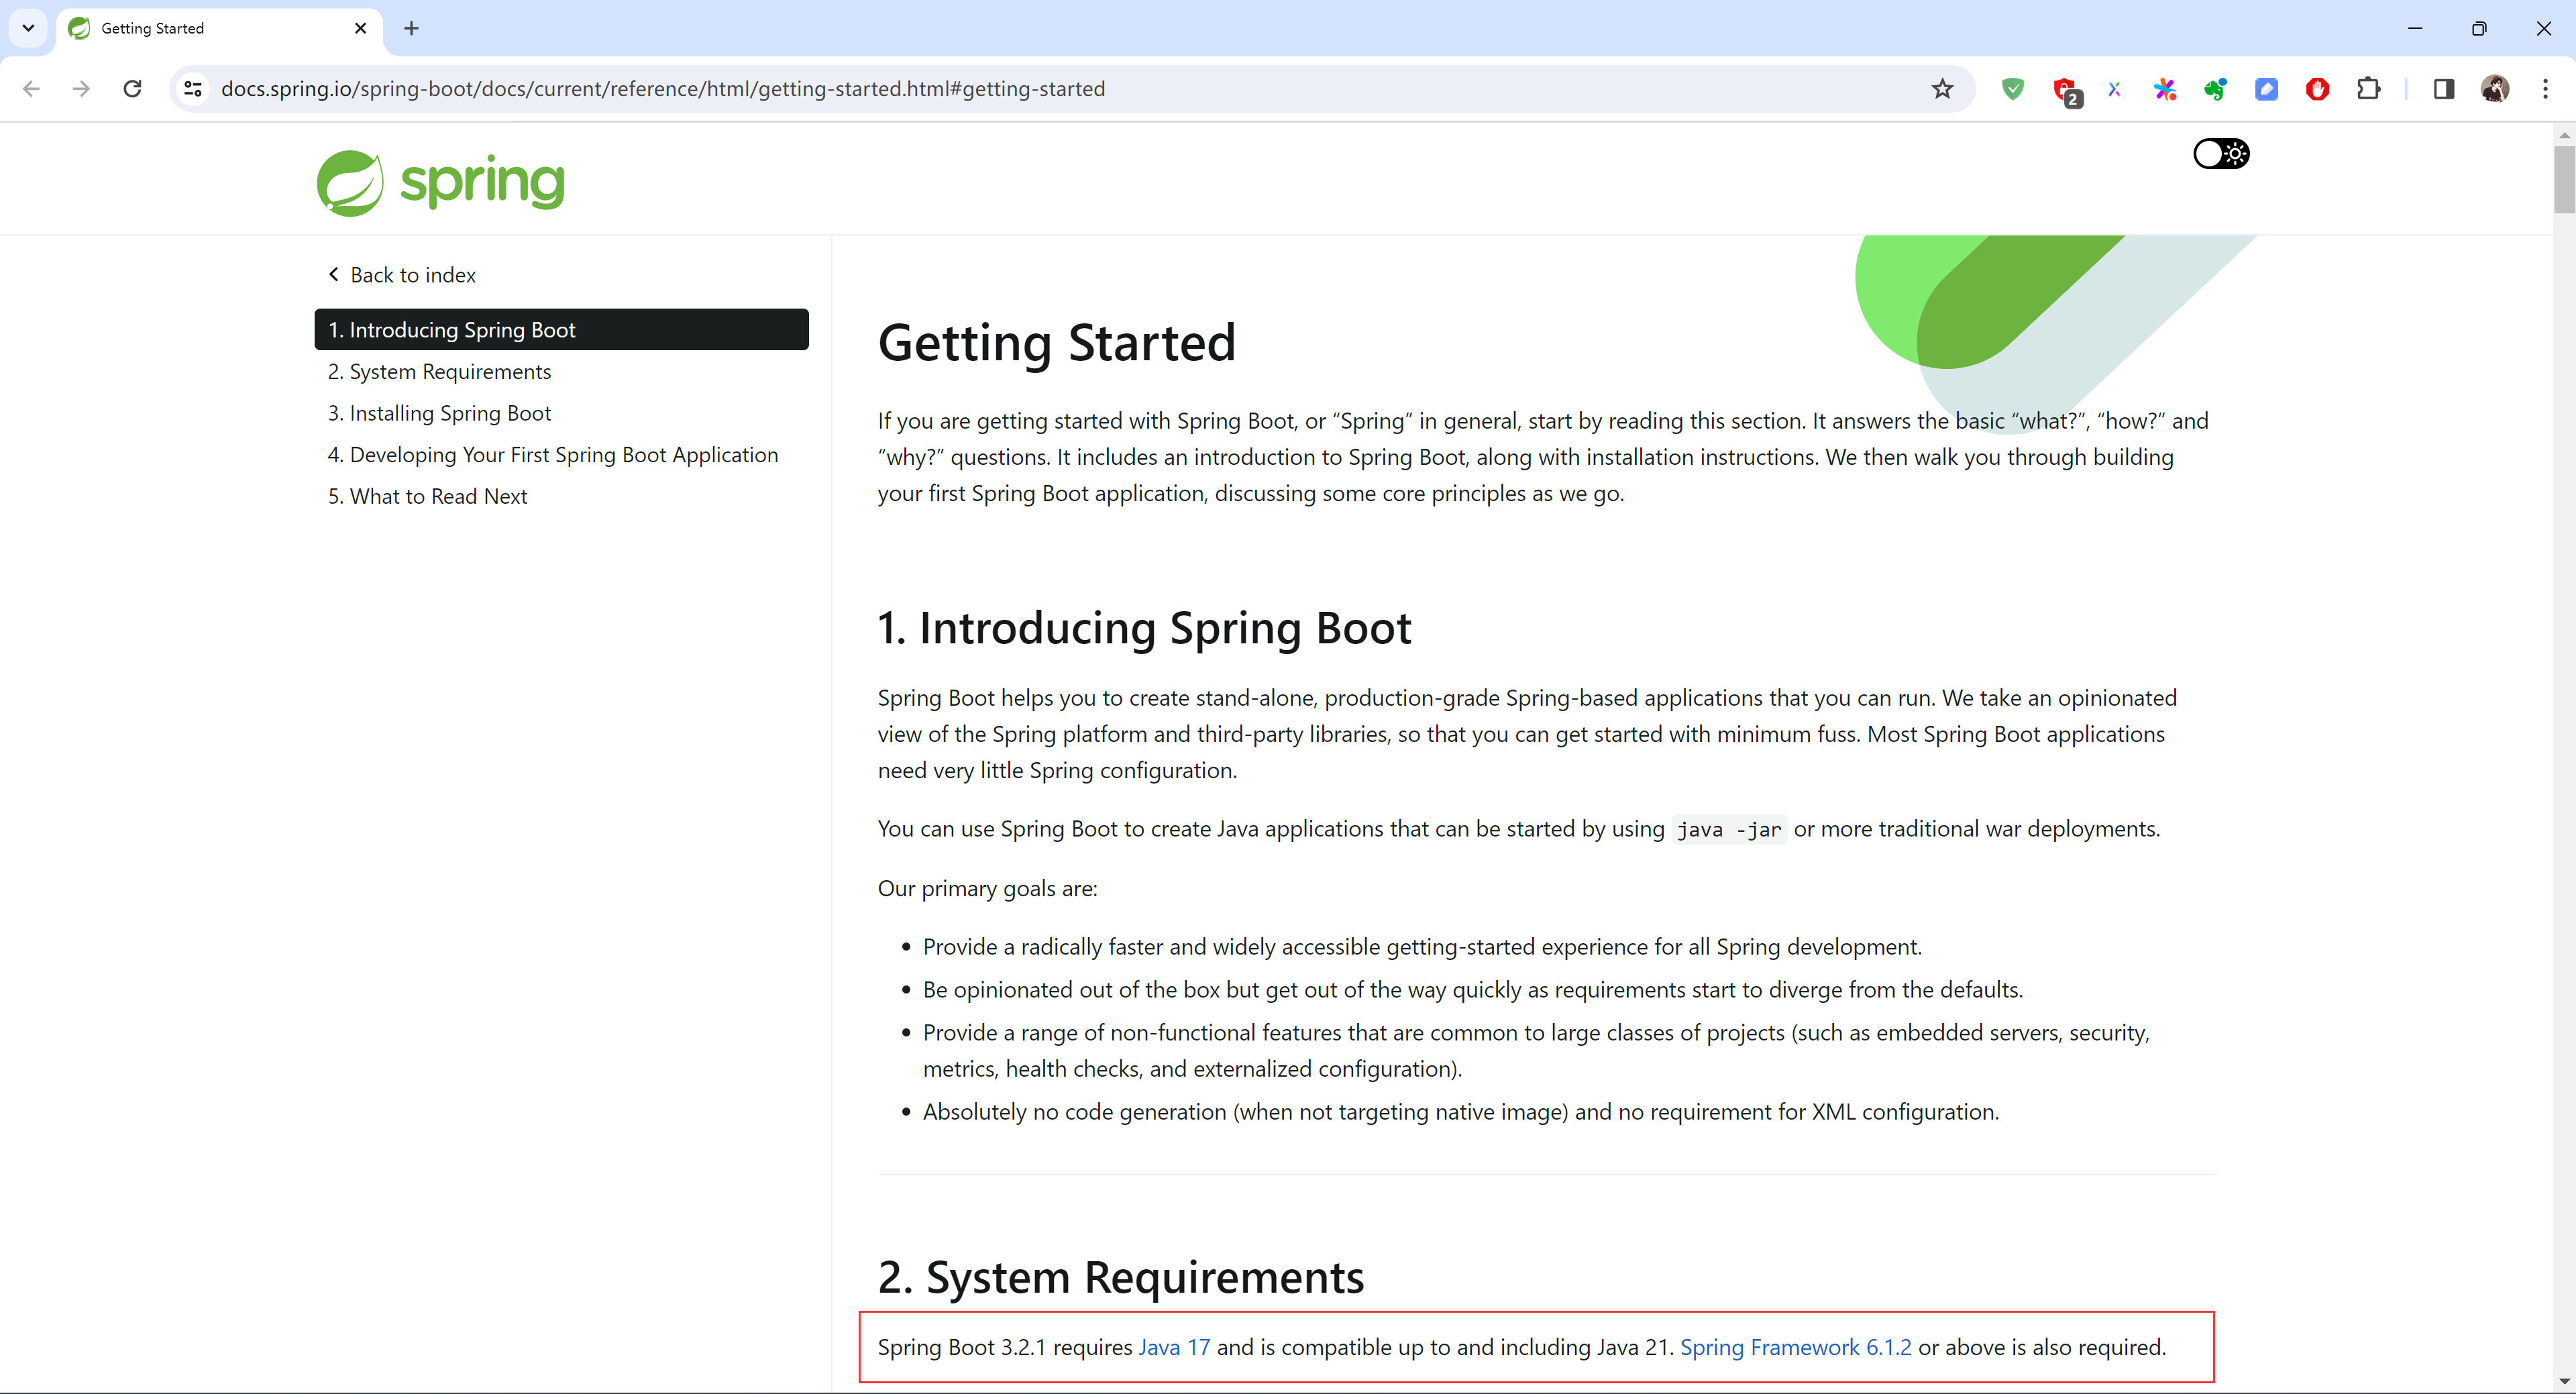
Task: Close the Getting Started tab
Action: 361,28
